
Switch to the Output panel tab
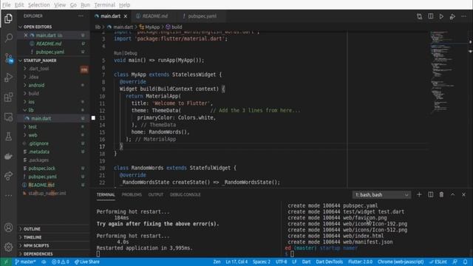click(156, 195)
